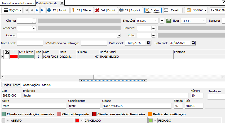Viewport: 225px width, 123px height.
Task: Click the green save icon beside Situação
Action: tap(168, 21)
